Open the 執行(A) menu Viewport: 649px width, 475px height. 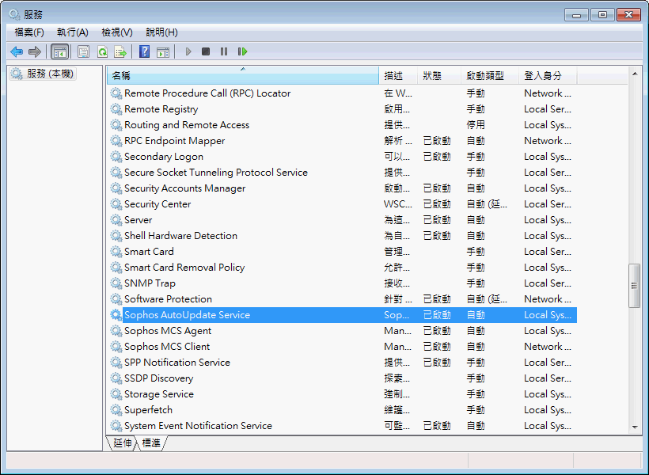73,32
